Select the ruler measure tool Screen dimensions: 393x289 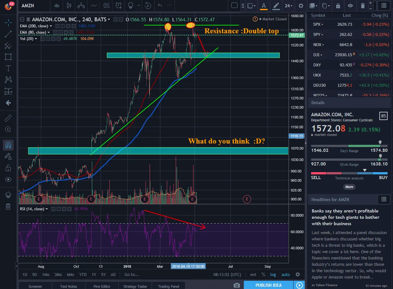click(x=9, y=118)
